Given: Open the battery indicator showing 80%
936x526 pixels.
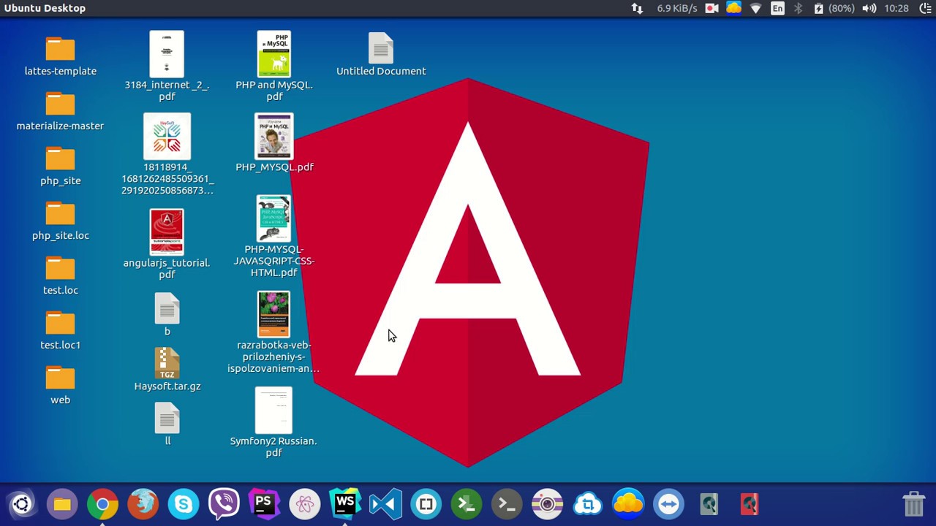Looking at the screenshot, I should (x=834, y=8).
